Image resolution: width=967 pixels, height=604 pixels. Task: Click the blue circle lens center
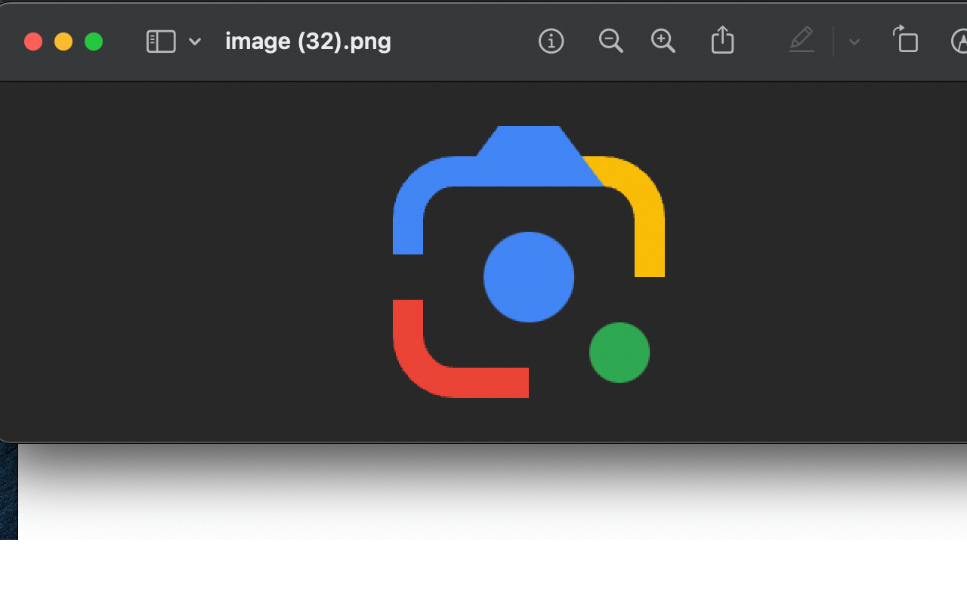coord(528,276)
